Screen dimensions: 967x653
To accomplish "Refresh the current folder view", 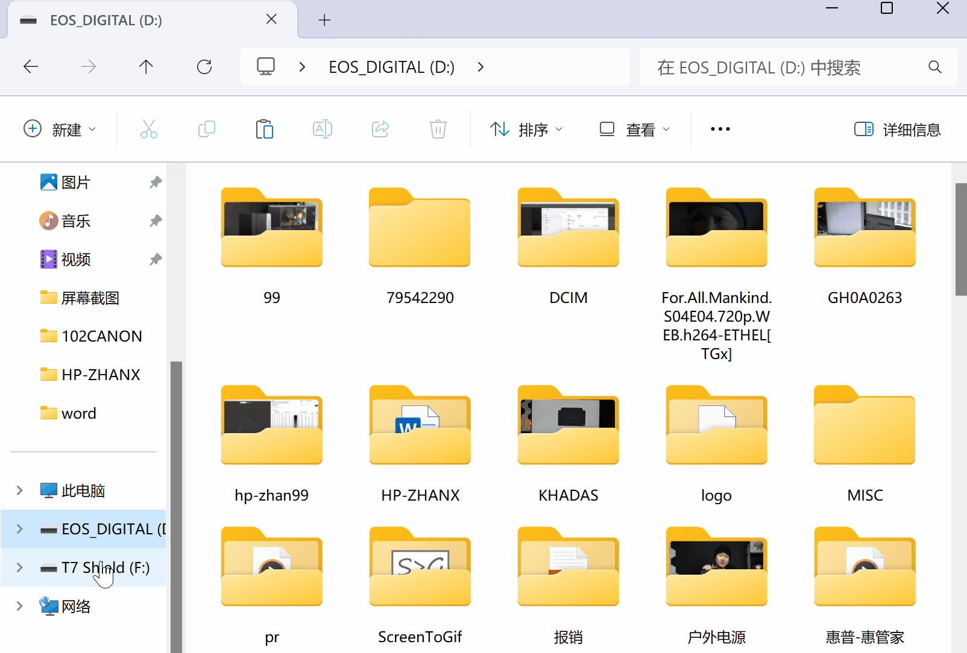I will point(204,67).
